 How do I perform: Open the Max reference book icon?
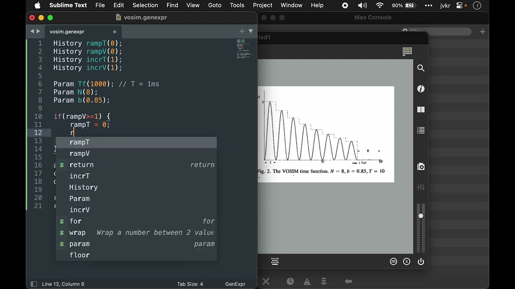pos(421,110)
